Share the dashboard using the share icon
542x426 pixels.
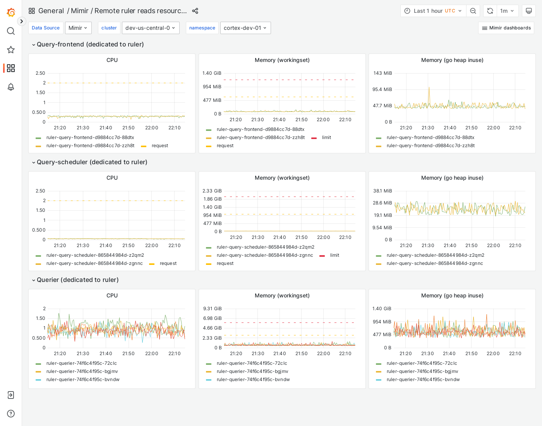[x=195, y=11]
